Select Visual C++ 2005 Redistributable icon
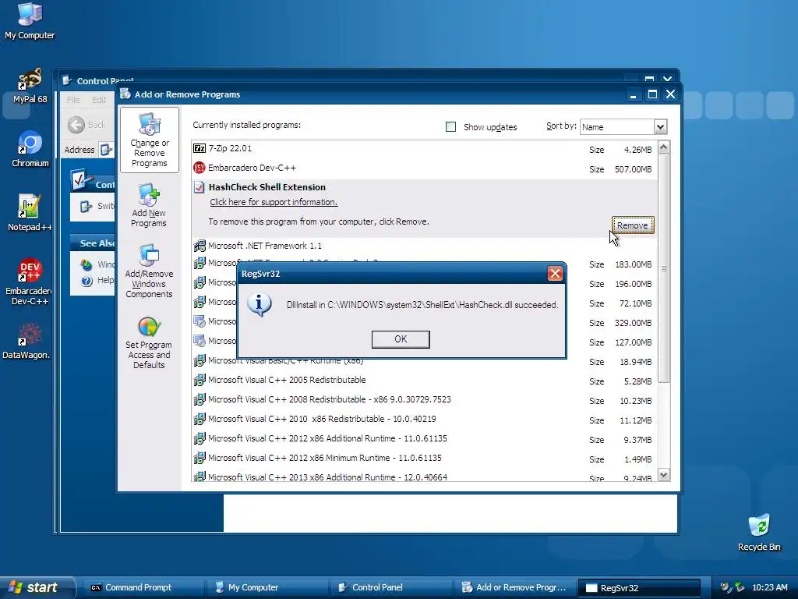This screenshot has width=798, height=599. tap(199, 380)
